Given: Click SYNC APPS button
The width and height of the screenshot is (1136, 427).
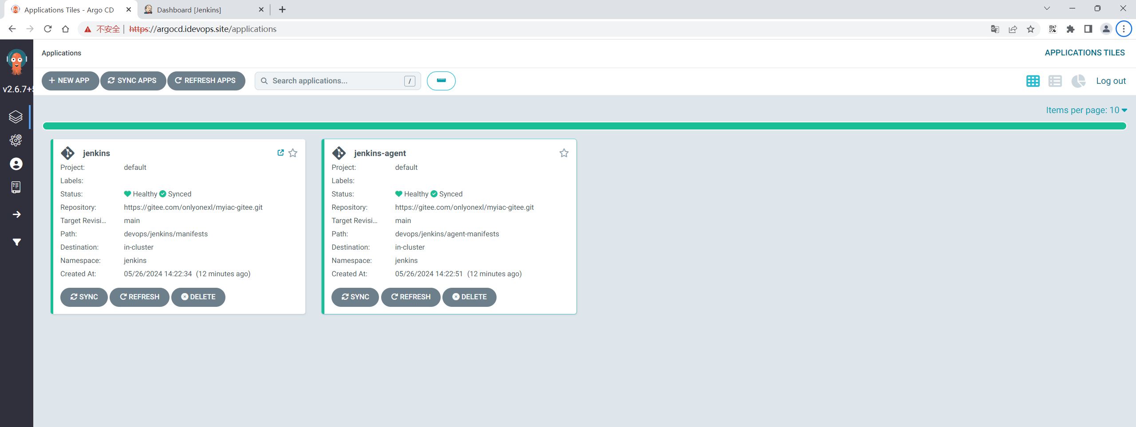Looking at the screenshot, I should (133, 81).
